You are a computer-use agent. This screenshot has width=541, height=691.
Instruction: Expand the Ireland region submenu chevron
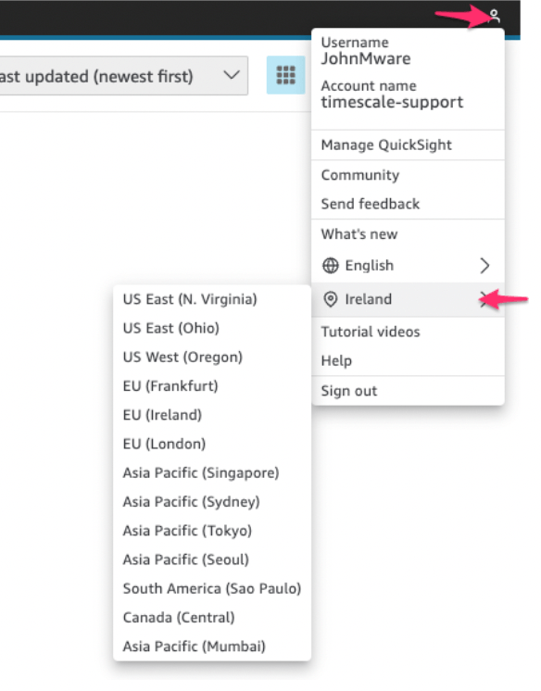pos(484,300)
